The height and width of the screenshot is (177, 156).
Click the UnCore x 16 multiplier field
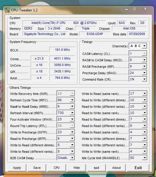tap(39, 65)
